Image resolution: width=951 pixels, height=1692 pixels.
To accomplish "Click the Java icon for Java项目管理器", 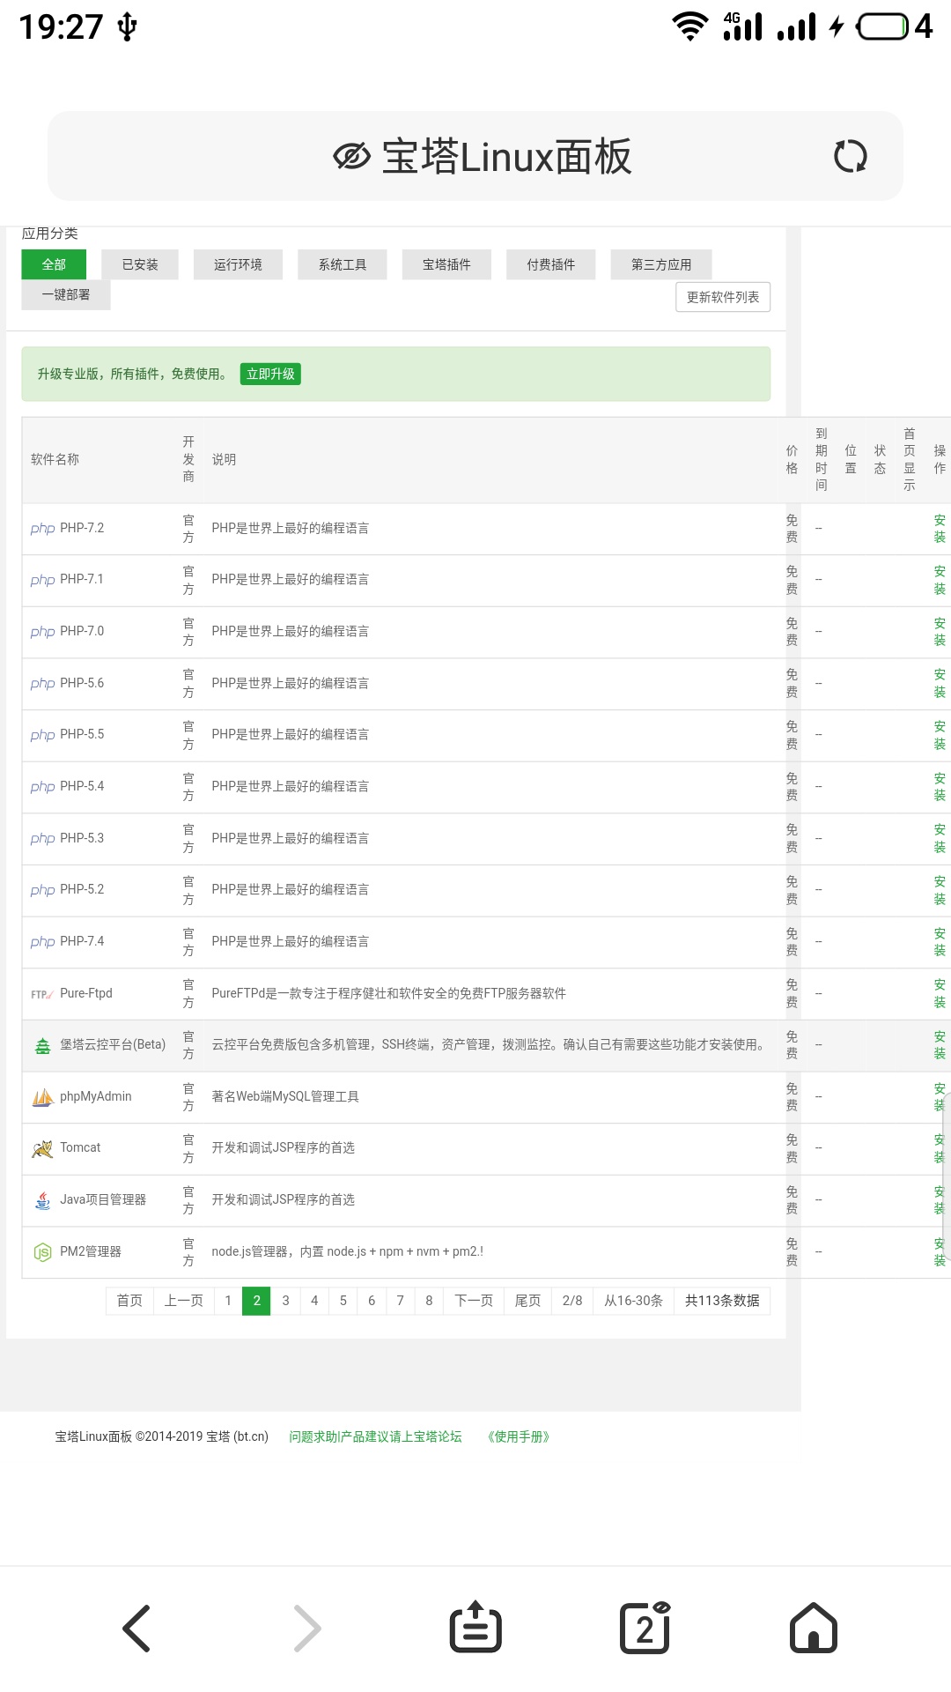I will pos(42,1200).
